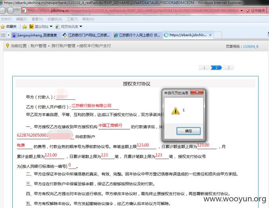Open the 工具(T) menu
Screen dimensions: 269x208
(x=72, y=19)
